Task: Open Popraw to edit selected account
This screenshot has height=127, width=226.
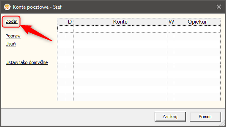Action: click(x=13, y=36)
